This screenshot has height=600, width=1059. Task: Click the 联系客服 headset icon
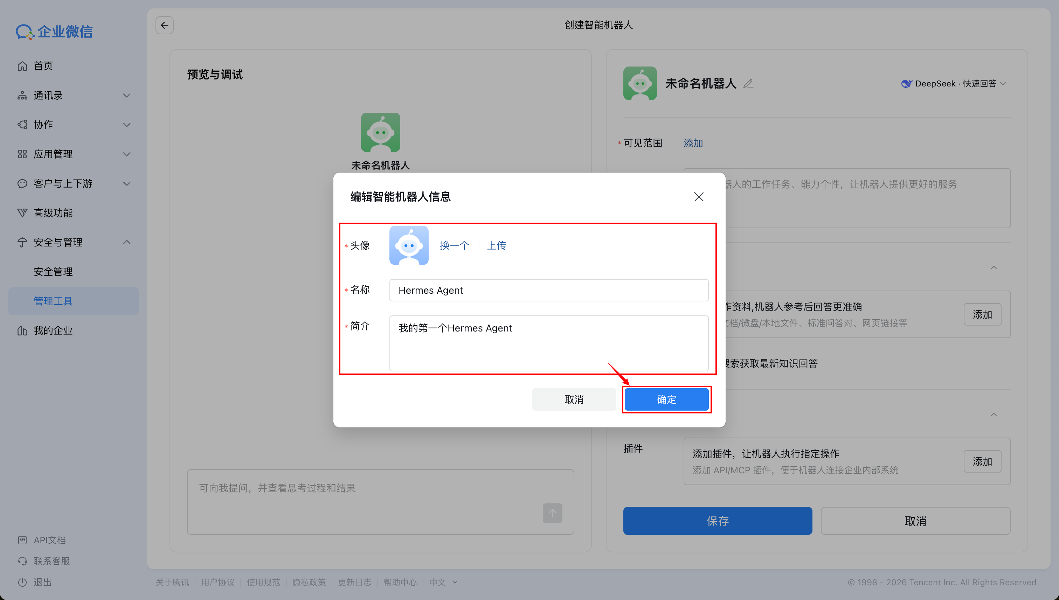pyautogui.click(x=23, y=561)
